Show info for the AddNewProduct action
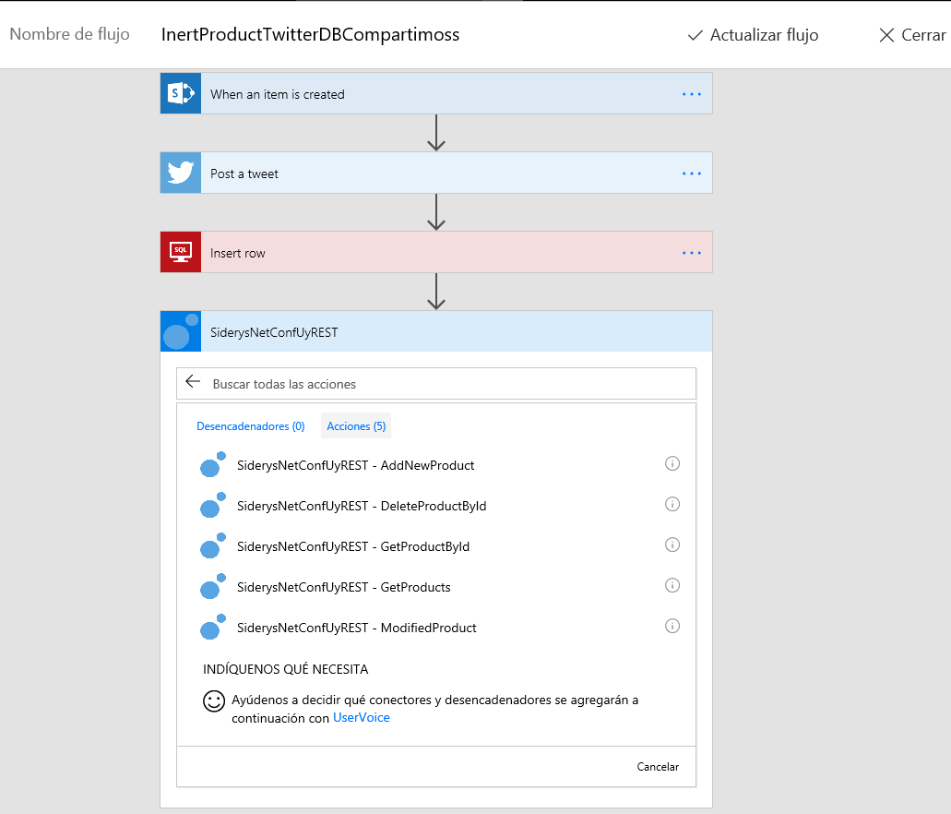 [x=672, y=463]
